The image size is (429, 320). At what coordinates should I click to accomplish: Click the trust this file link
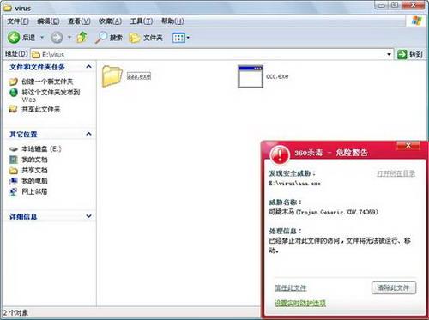(290, 287)
